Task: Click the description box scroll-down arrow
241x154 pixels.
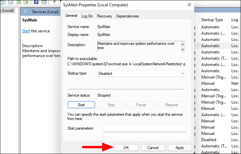Action: coord(183,49)
